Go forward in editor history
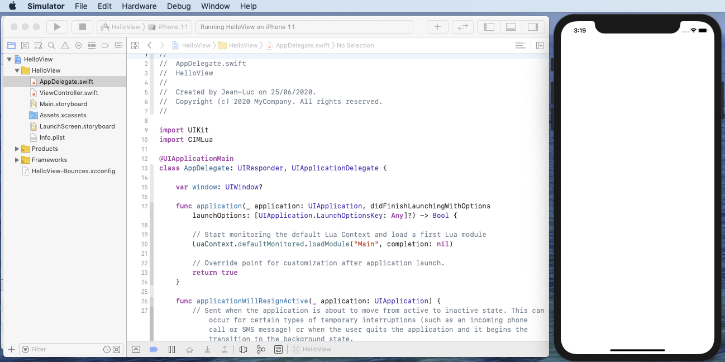 coord(162,45)
